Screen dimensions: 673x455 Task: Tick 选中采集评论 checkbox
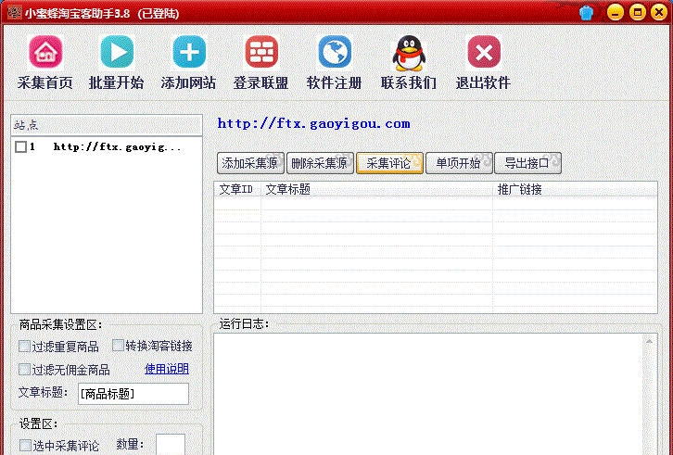click(25, 445)
